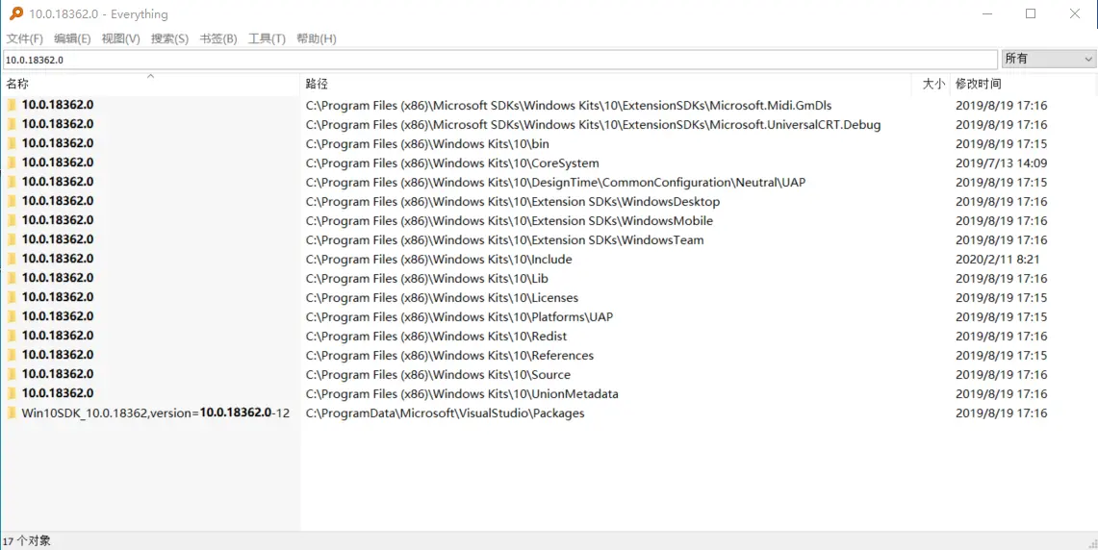Select folder icon of the Platforms\UAP row
1098x550 pixels.
(x=12, y=317)
